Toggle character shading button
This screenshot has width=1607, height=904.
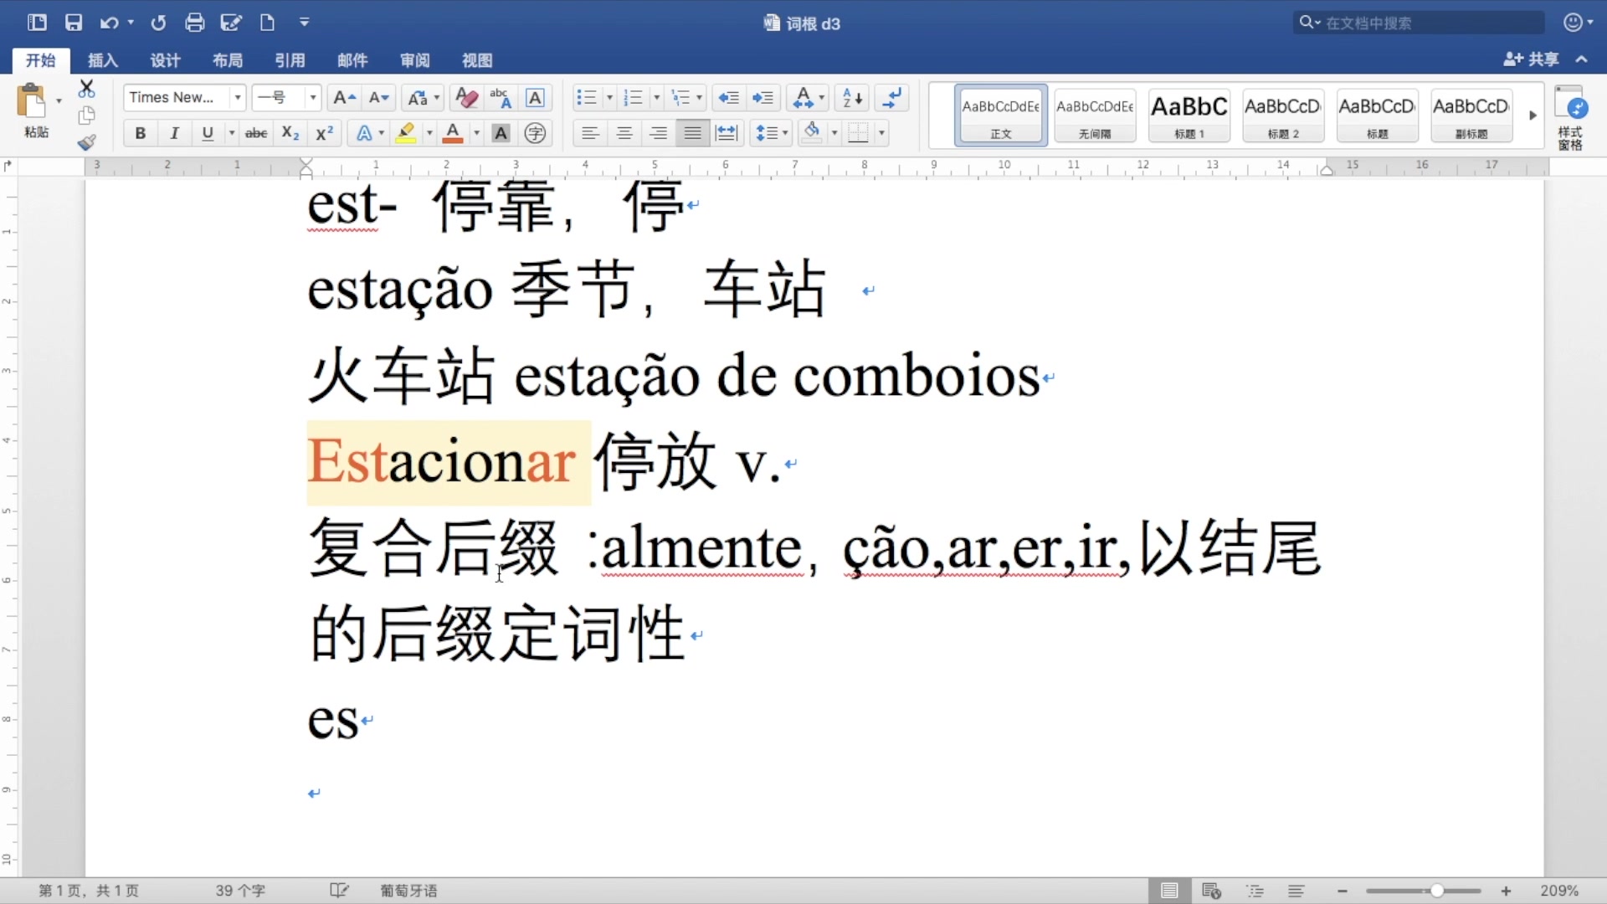pyautogui.click(x=501, y=133)
